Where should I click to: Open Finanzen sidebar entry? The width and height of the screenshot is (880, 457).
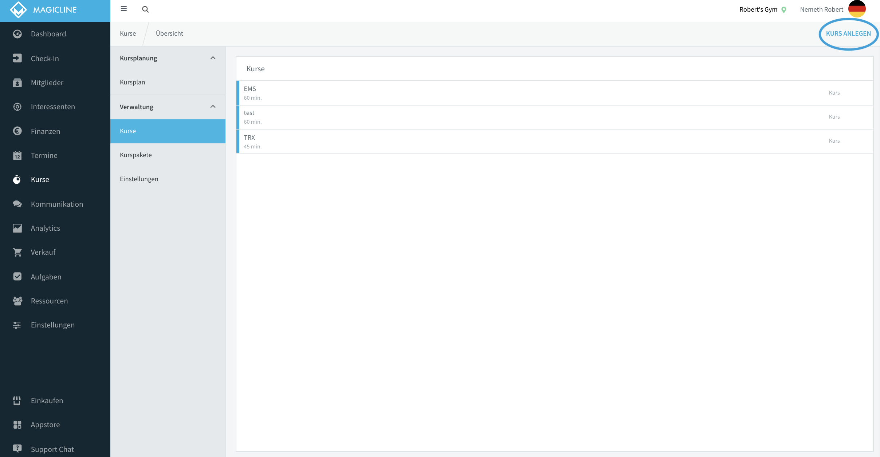pyautogui.click(x=46, y=131)
